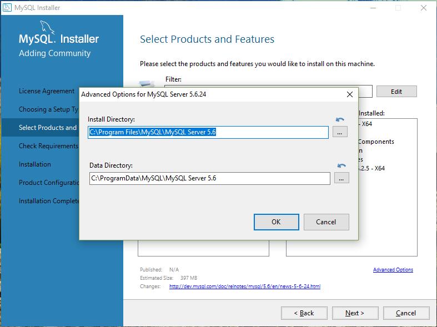The width and height of the screenshot is (437, 327).
Task: Confirm the directories with OK
Action: coord(276,222)
